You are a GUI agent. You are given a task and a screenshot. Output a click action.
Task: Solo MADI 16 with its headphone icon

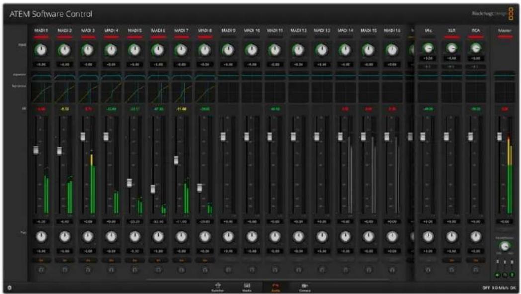point(392,270)
